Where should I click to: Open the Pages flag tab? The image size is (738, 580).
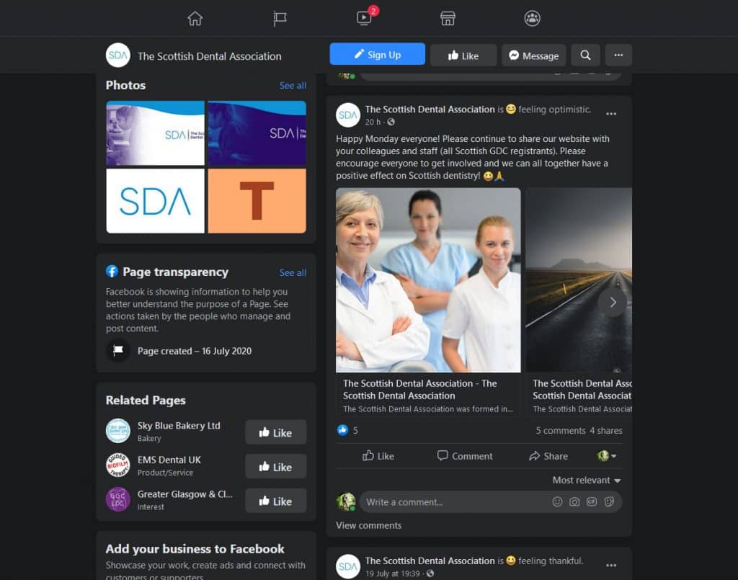(280, 18)
